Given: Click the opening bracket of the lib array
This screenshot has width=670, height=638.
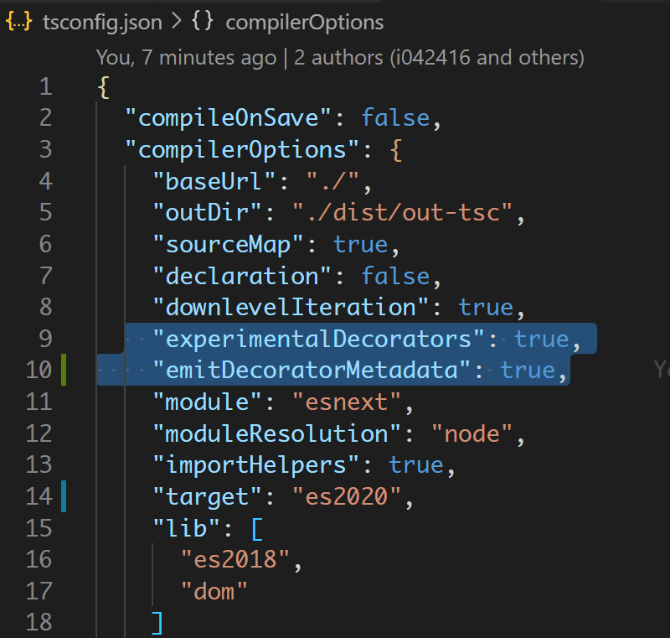Looking at the screenshot, I should click(x=255, y=527).
